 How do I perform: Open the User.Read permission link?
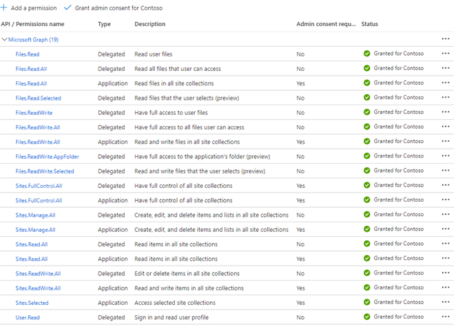[x=28, y=317]
